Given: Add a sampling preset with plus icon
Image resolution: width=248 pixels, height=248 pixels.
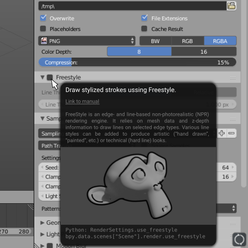Looking at the screenshot, I should pos(222,133).
